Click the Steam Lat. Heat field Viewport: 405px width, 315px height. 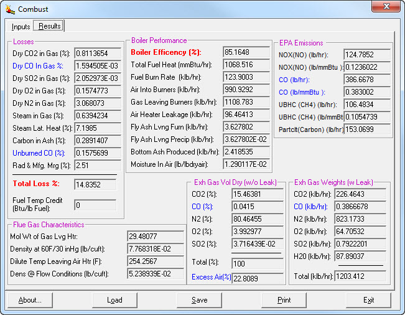pyautogui.click(x=98, y=128)
